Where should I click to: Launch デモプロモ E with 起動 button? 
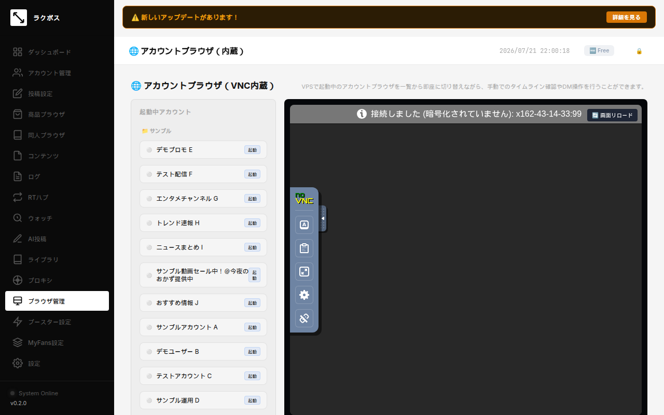coord(253,150)
